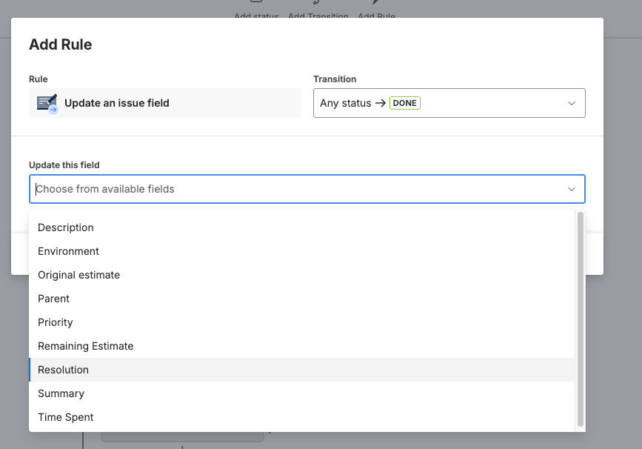Click Add Rule in the background toolbar
642x449 pixels.
[x=376, y=16]
